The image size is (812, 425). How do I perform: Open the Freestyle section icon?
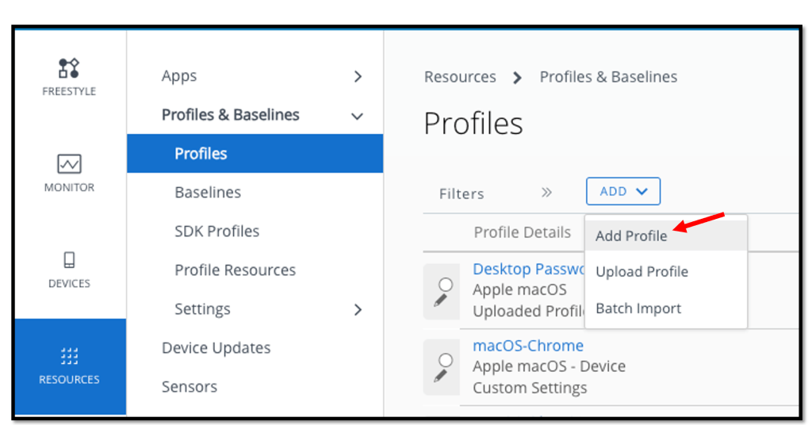69,68
